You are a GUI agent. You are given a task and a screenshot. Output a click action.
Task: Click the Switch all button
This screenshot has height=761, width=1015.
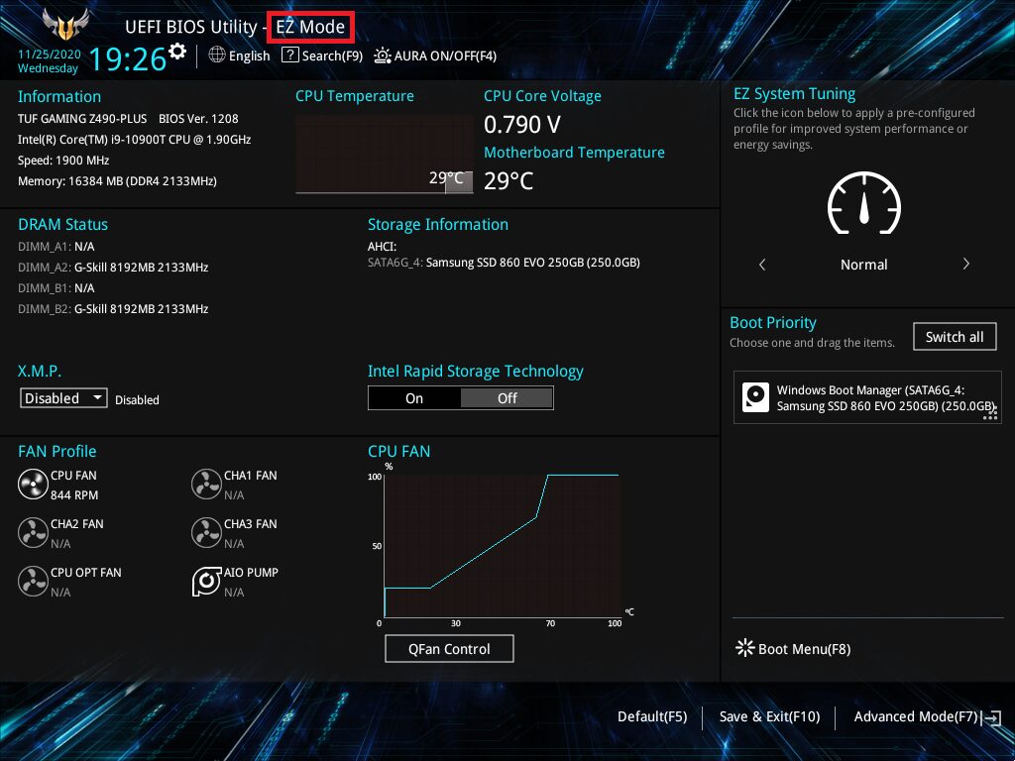(955, 336)
